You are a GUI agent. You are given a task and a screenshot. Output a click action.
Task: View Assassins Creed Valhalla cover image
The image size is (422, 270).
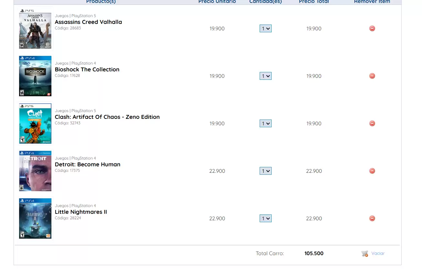pyautogui.click(x=35, y=29)
